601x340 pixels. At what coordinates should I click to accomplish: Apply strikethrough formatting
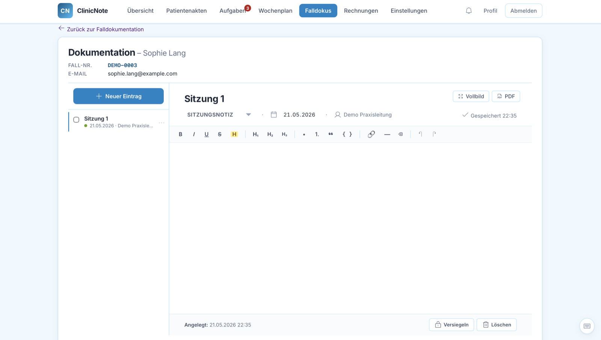(220, 134)
